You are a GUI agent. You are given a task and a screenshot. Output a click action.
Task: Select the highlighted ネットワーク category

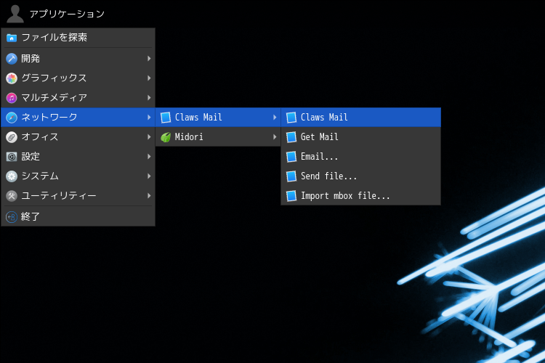(78, 117)
